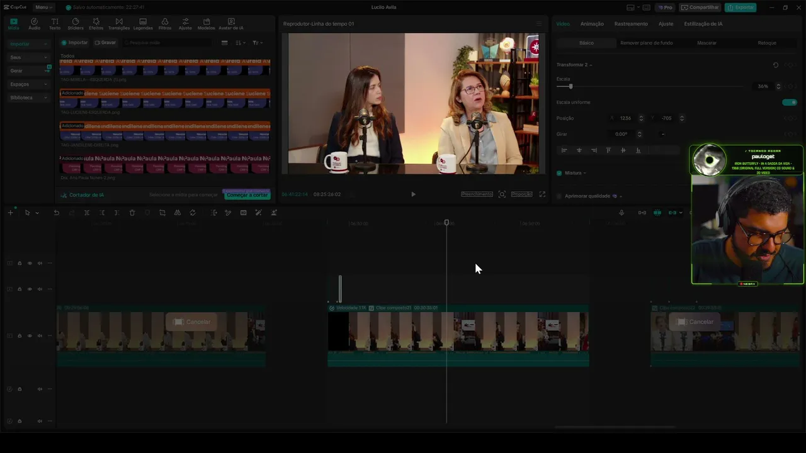The height and width of the screenshot is (453, 806).
Task: Open the Transições tab
Action: (119, 24)
